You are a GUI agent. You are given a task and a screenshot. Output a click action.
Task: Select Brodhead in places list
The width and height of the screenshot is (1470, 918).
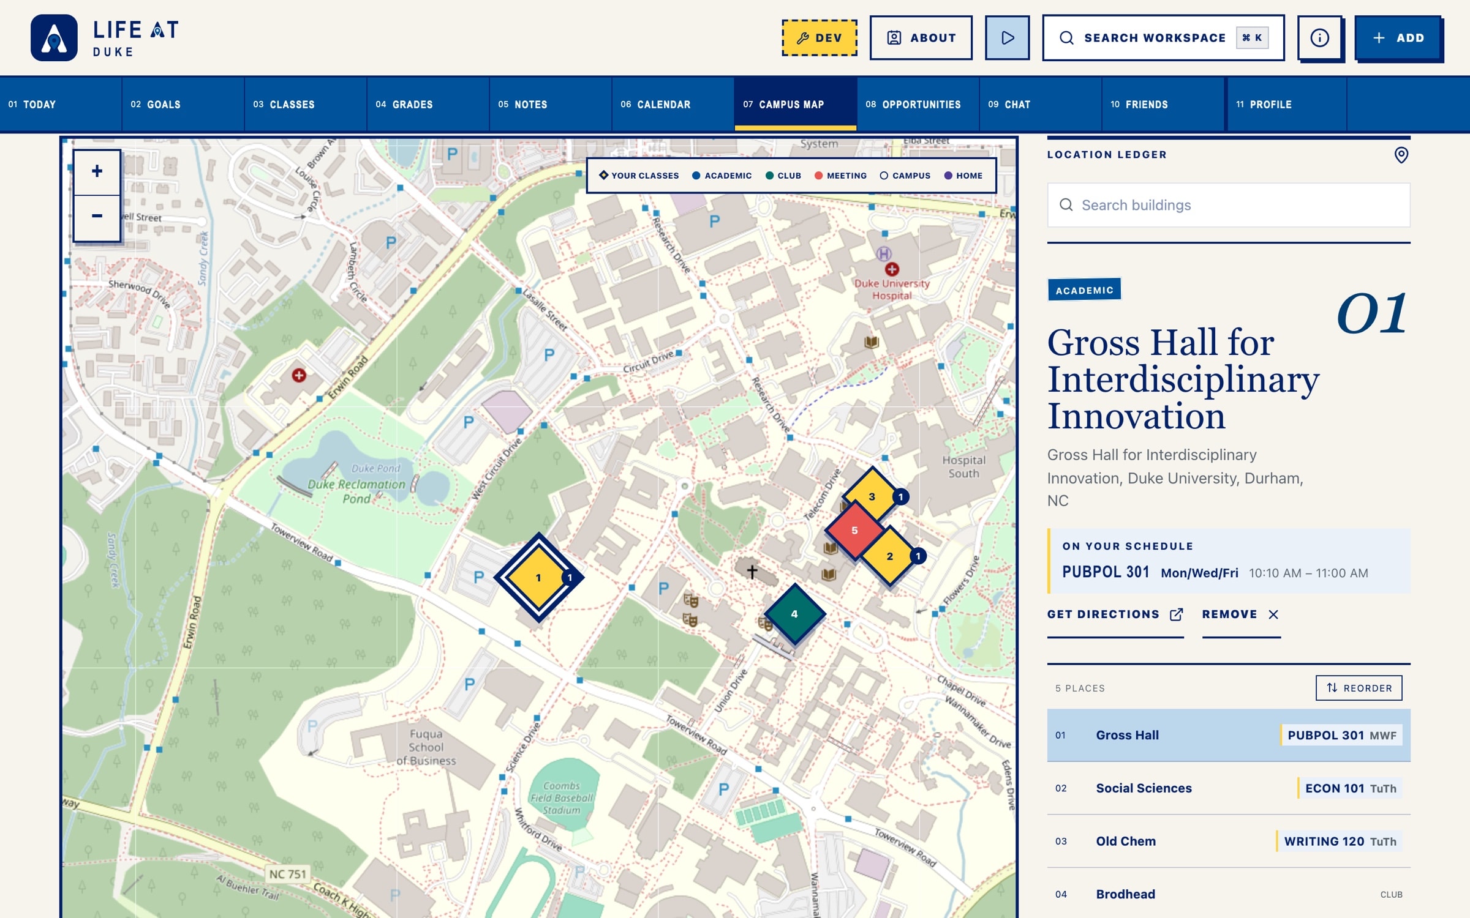(1228, 894)
